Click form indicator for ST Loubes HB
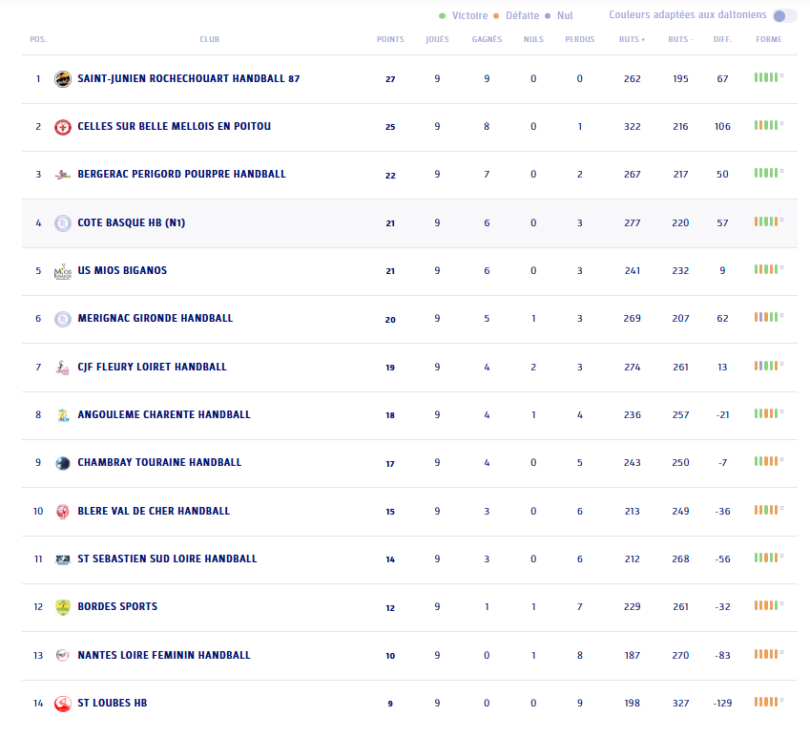 [x=768, y=702]
